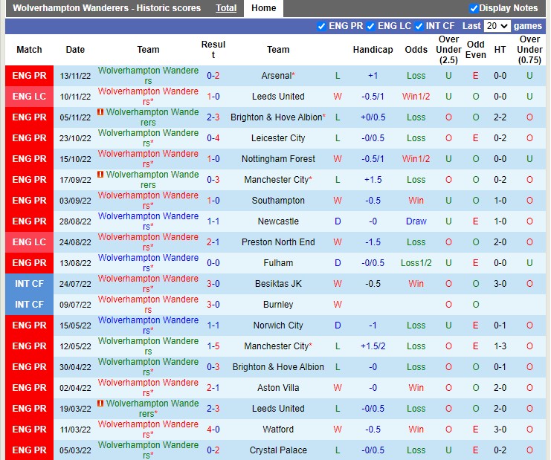Viewport: 551px width, 460px height.
Task: Uncheck the ENG LC league filter
Action: [370, 26]
